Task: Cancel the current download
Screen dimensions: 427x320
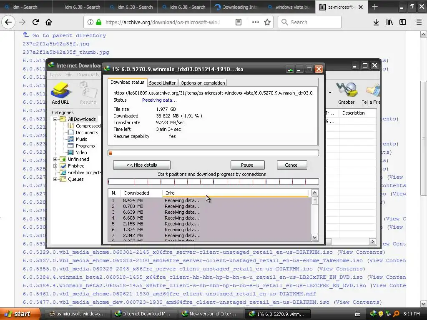Action: pyautogui.click(x=291, y=165)
